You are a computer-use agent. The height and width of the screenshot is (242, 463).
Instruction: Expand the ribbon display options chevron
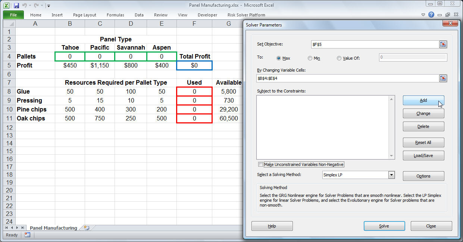tap(423, 15)
